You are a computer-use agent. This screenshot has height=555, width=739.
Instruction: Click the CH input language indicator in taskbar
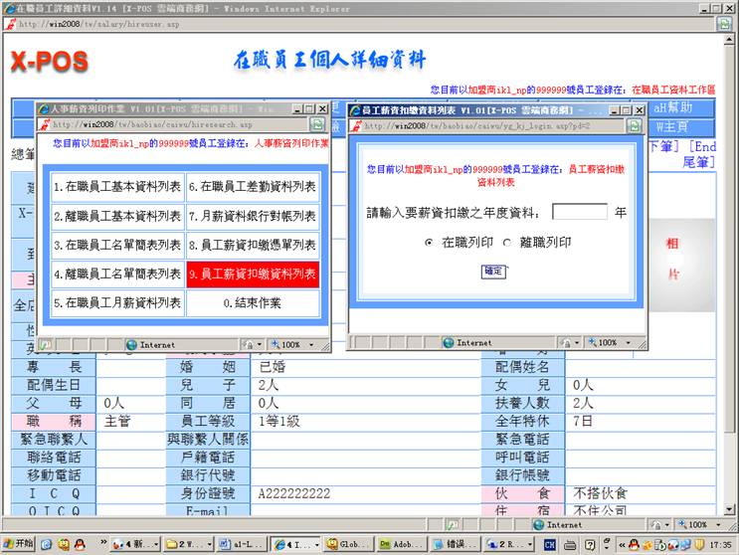(549, 544)
